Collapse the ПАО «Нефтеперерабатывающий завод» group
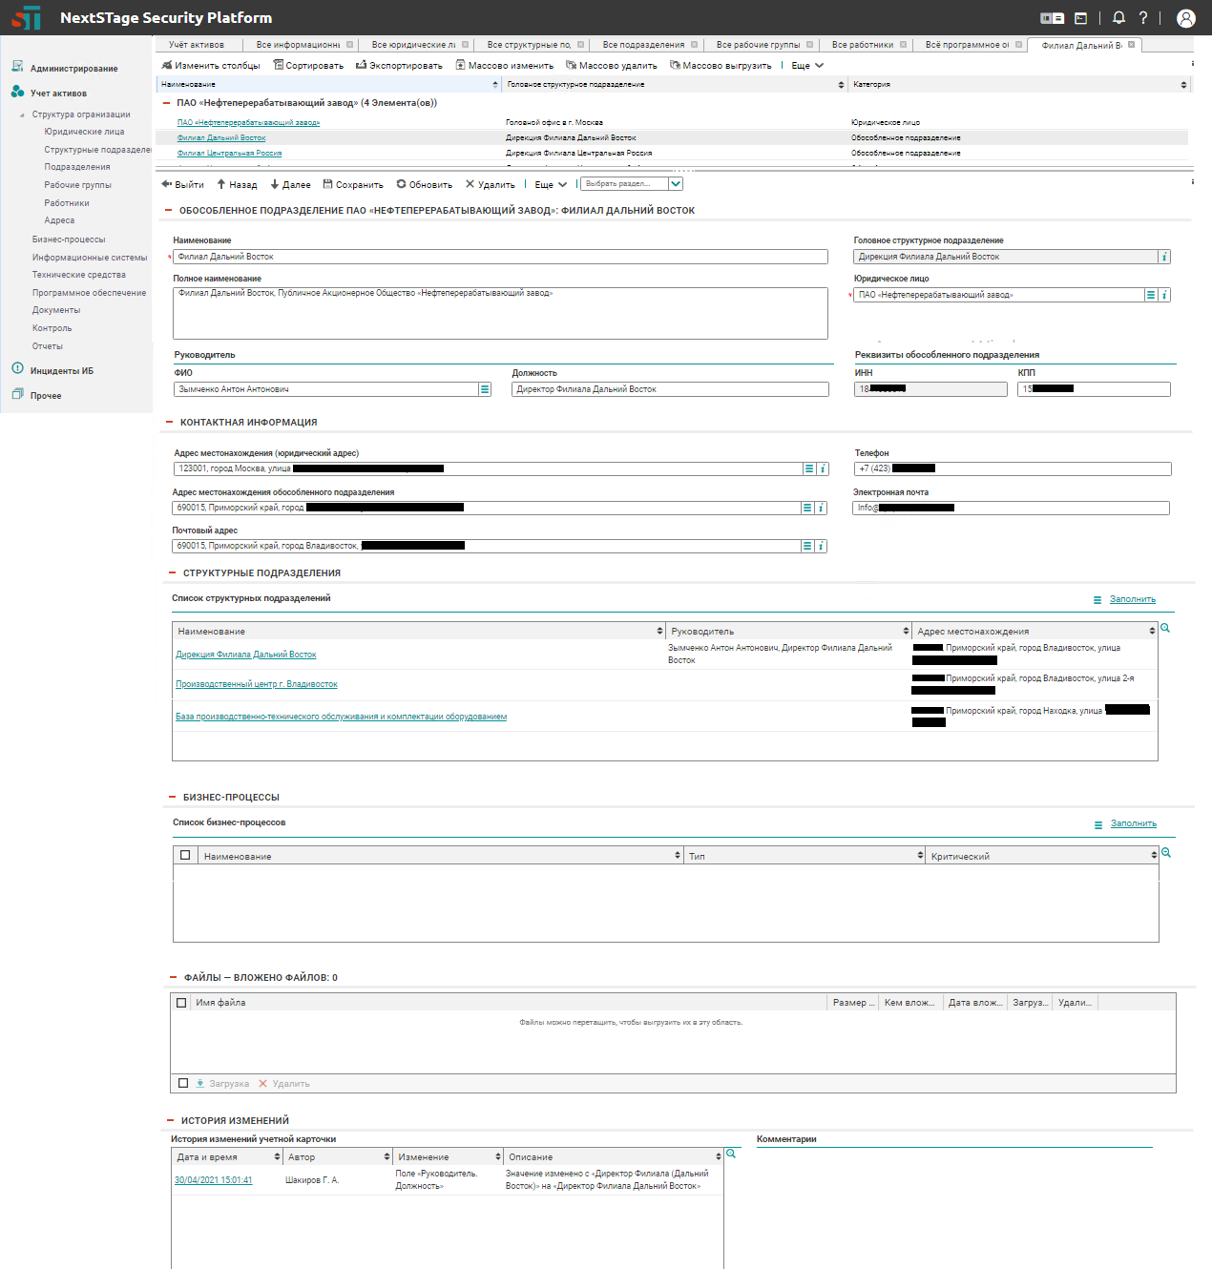The height and width of the screenshot is (1269, 1212). (x=166, y=103)
